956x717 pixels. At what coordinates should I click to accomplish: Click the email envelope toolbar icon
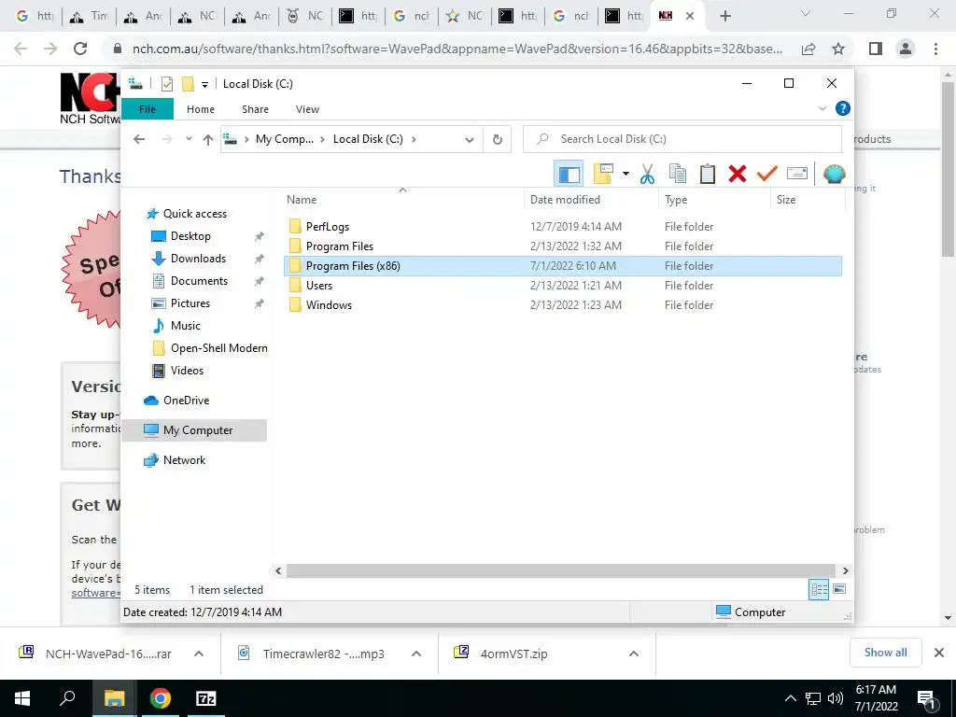point(797,174)
